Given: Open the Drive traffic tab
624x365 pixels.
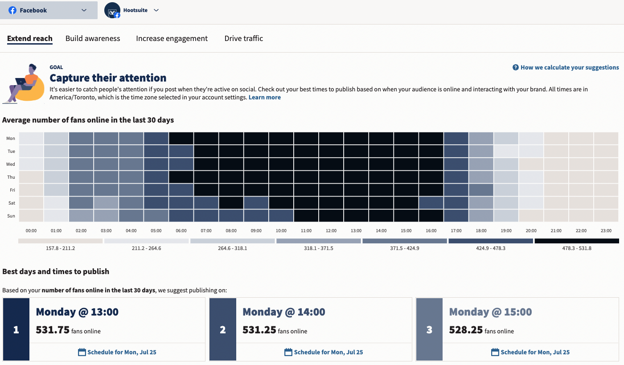Looking at the screenshot, I should pyautogui.click(x=243, y=38).
